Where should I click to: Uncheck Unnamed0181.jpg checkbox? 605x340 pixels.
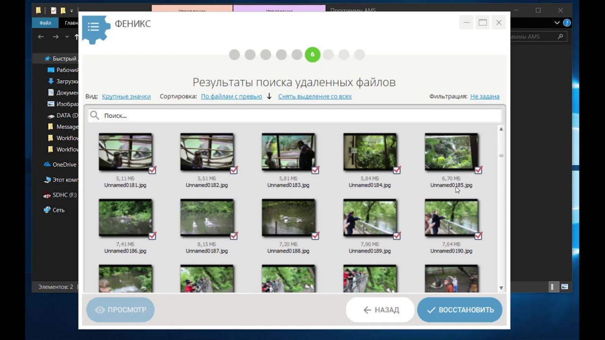tap(153, 170)
